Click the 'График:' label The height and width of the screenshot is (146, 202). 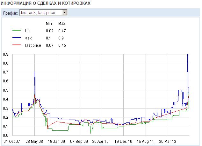pyautogui.click(x=11, y=13)
